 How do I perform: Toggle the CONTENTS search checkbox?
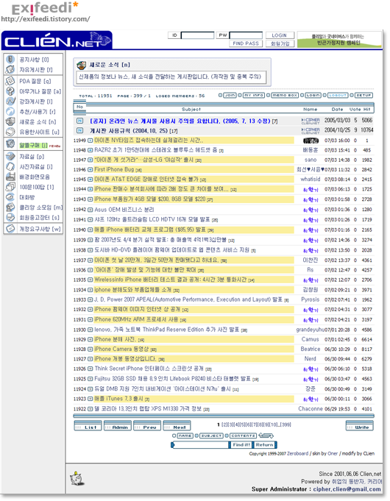[227, 436]
